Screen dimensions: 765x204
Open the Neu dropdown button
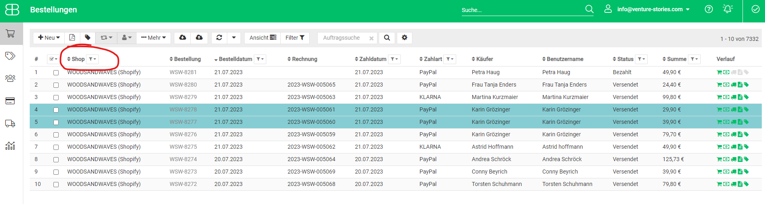(x=49, y=38)
